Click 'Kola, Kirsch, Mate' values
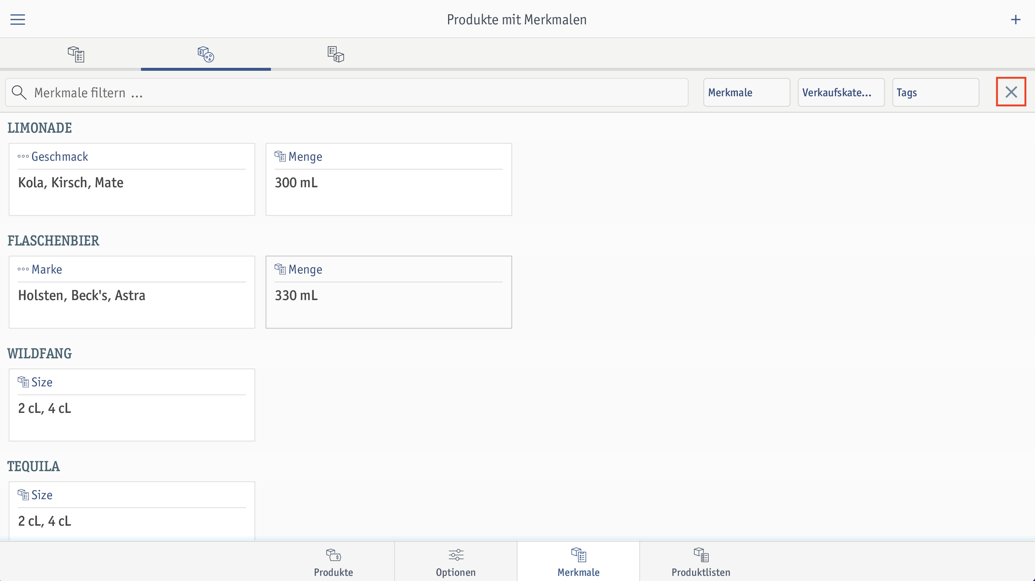1035x581 pixels. (x=71, y=182)
